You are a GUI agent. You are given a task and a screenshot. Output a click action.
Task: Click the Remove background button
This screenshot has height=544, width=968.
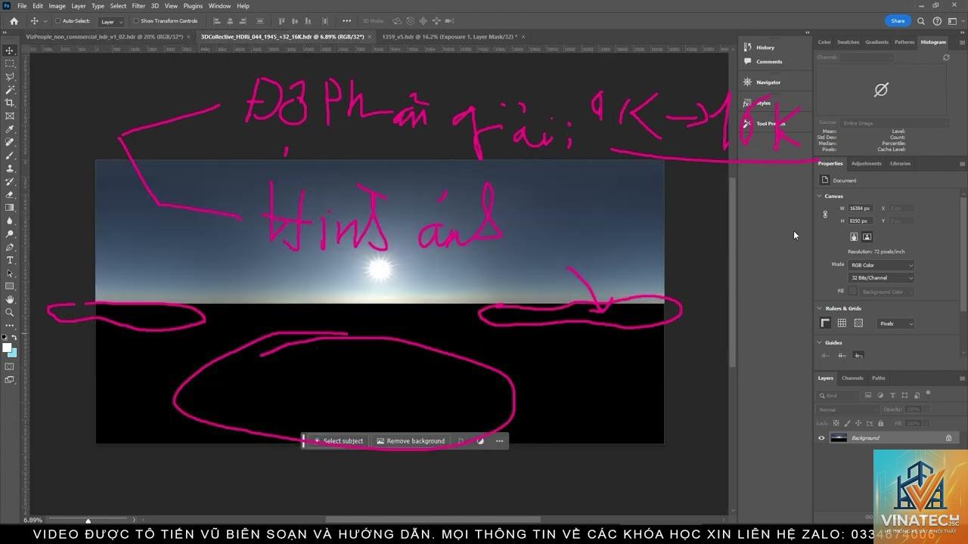(x=411, y=440)
